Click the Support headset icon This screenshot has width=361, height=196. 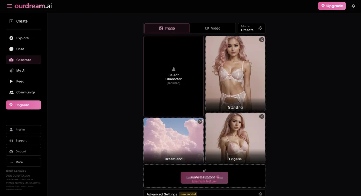[11, 141]
